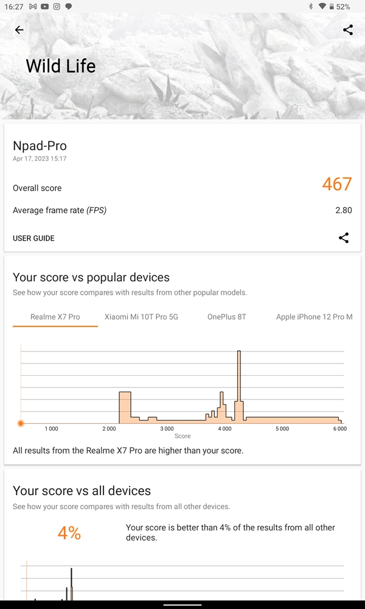Switch to the OnePlus 8T tab
The image size is (365, 609).
click(226, 317)
